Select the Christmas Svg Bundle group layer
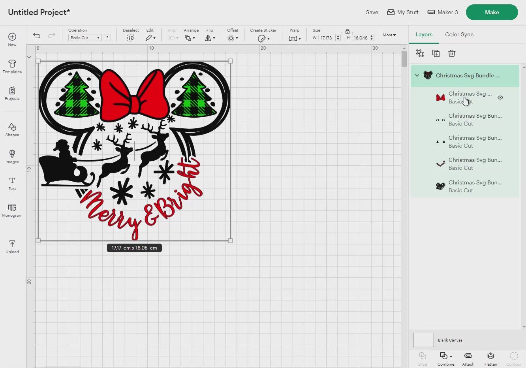The image size is (526, 368). [x=465, y=75]
